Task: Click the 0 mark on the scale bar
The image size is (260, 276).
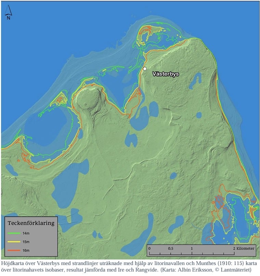Action: (x=149, y=248)
